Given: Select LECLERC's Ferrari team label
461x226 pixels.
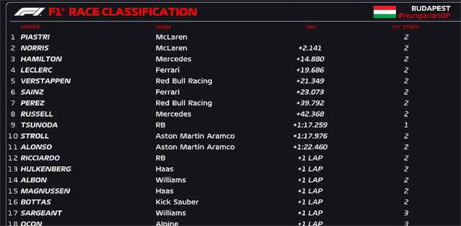Looking at the screenshot, I should pyautogui.click(x=168, y=70).
